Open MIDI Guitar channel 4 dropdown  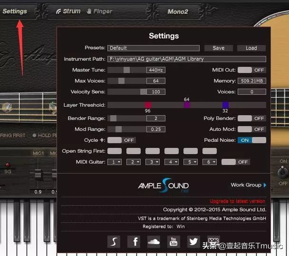172,162
